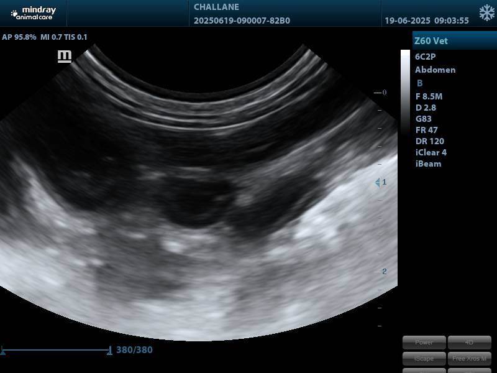Click the B mode indicator
Screen dimensions: 497x373
click(x=420, y=83)
